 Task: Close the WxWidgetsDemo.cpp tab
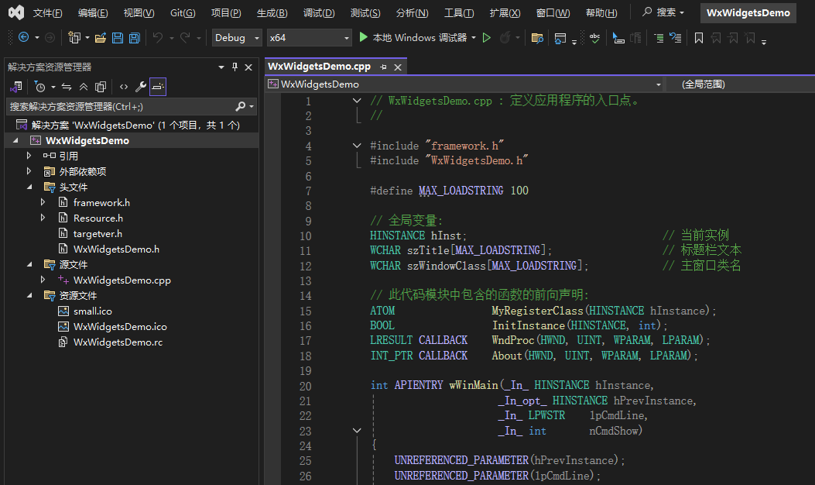[398, 67]
